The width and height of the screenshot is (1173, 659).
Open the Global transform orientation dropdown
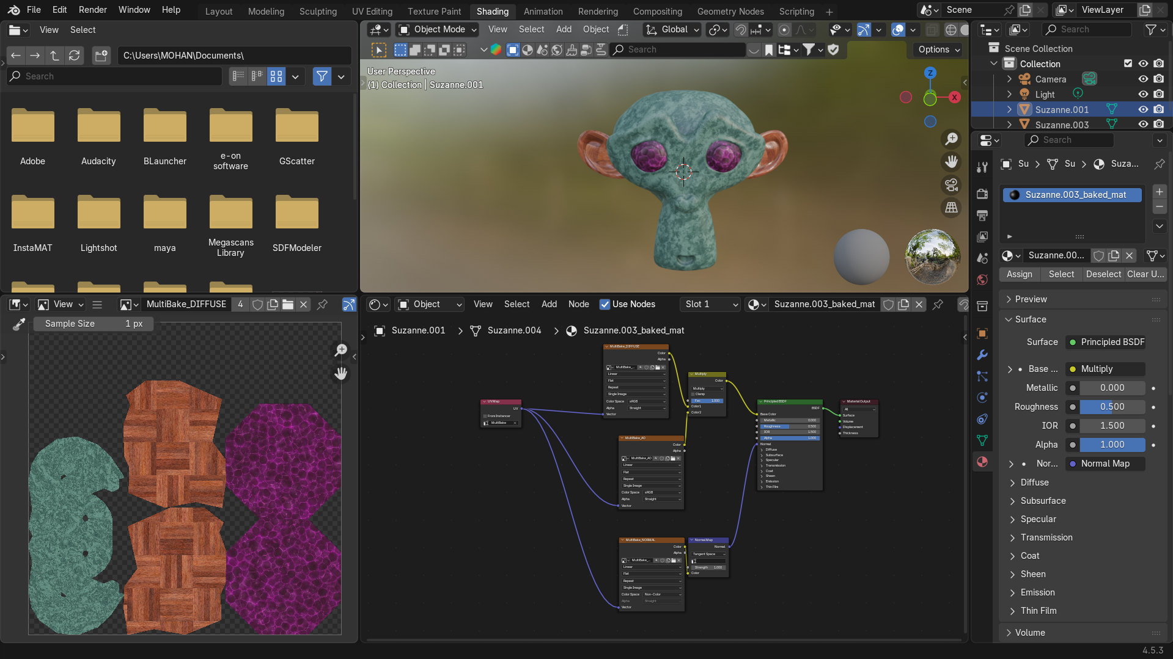(x=672, y=29)
